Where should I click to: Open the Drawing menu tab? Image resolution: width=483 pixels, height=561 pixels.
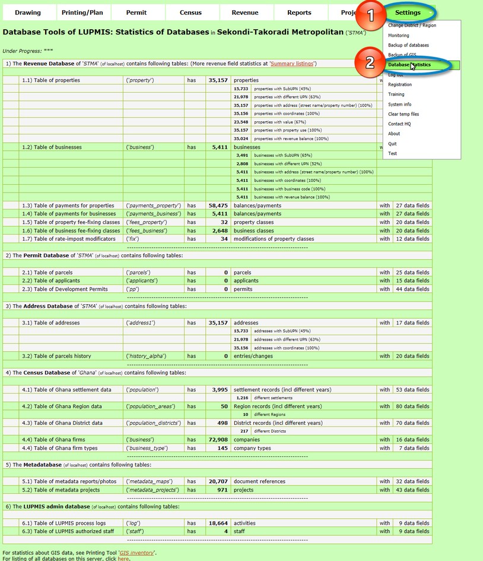[28, 12]
